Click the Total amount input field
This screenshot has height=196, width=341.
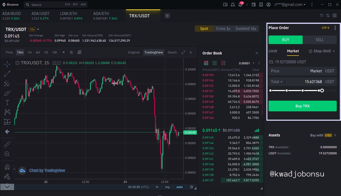point(303,82)
